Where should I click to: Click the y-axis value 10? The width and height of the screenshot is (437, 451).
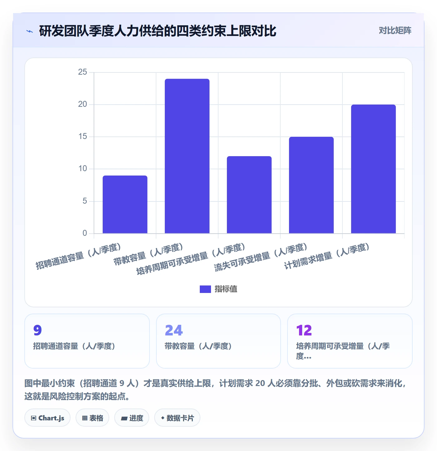click(83, 169)
